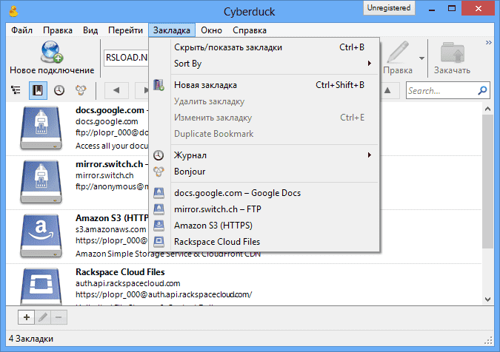Open the Правка toolbar dropdown arrow
Viewport: 500px width, 352px height.
pyautogui.click(x=421, y=58)
